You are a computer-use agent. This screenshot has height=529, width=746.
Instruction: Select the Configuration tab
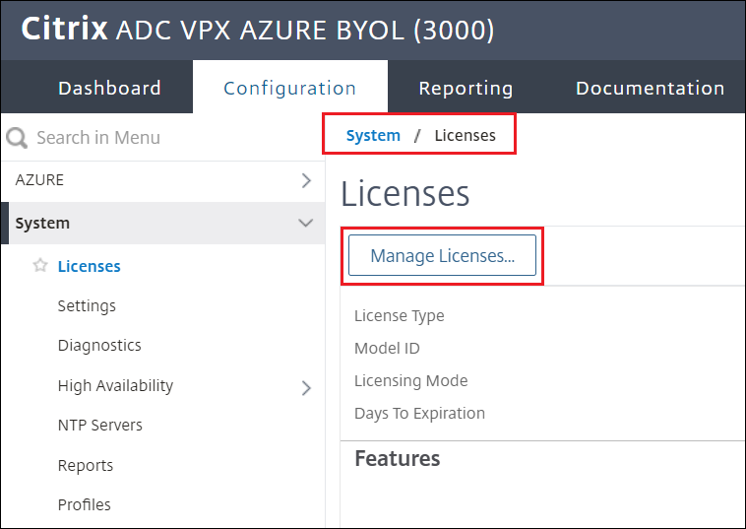pyautogui.click(x=289, y=88)
